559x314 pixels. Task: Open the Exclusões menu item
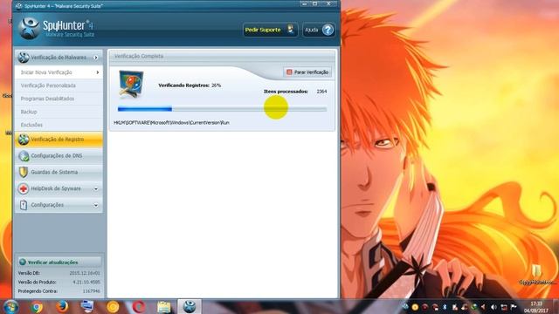click(x=59, y=125)
